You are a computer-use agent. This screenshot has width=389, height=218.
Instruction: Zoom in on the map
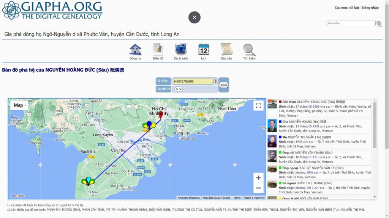(258, 178)
